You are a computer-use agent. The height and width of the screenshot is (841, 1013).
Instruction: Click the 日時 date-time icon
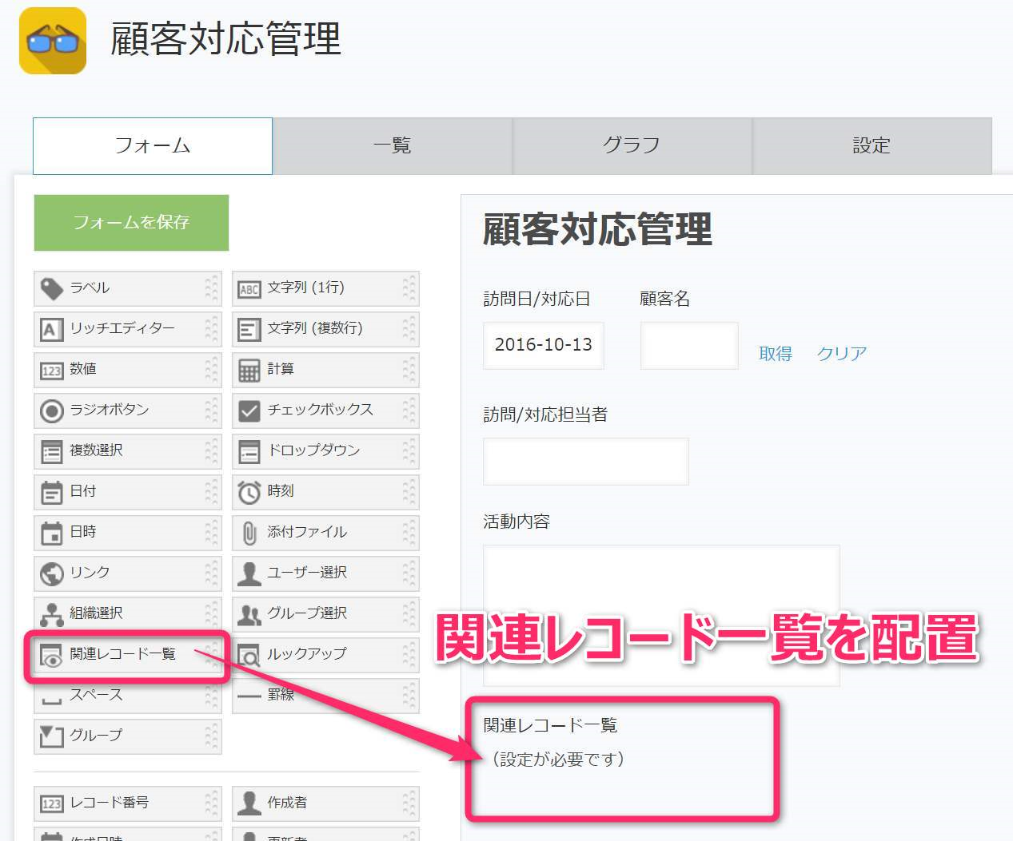pos(52,533)
